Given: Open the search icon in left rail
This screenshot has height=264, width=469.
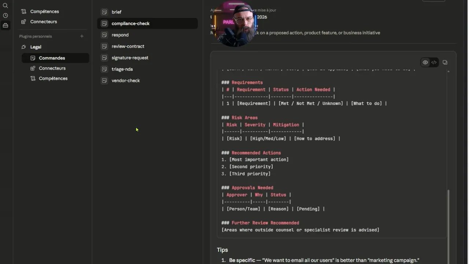Looking at the screenshot, I should click(5, 6).
